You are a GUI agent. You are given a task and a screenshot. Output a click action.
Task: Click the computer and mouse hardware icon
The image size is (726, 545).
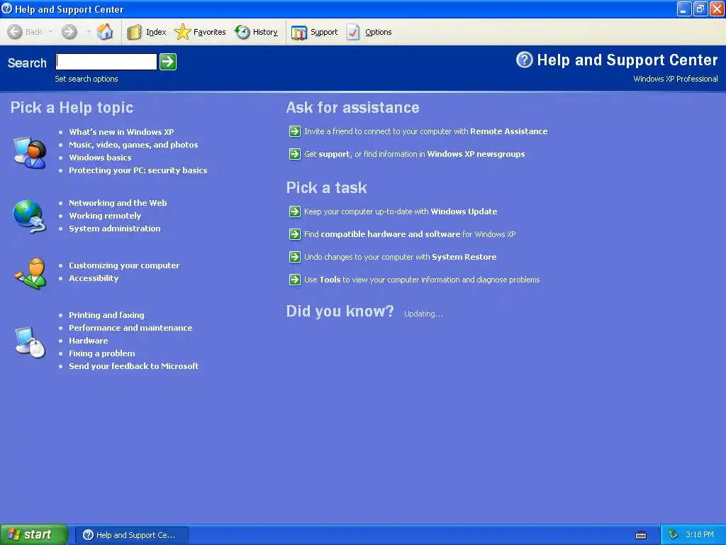pos(30,343)
